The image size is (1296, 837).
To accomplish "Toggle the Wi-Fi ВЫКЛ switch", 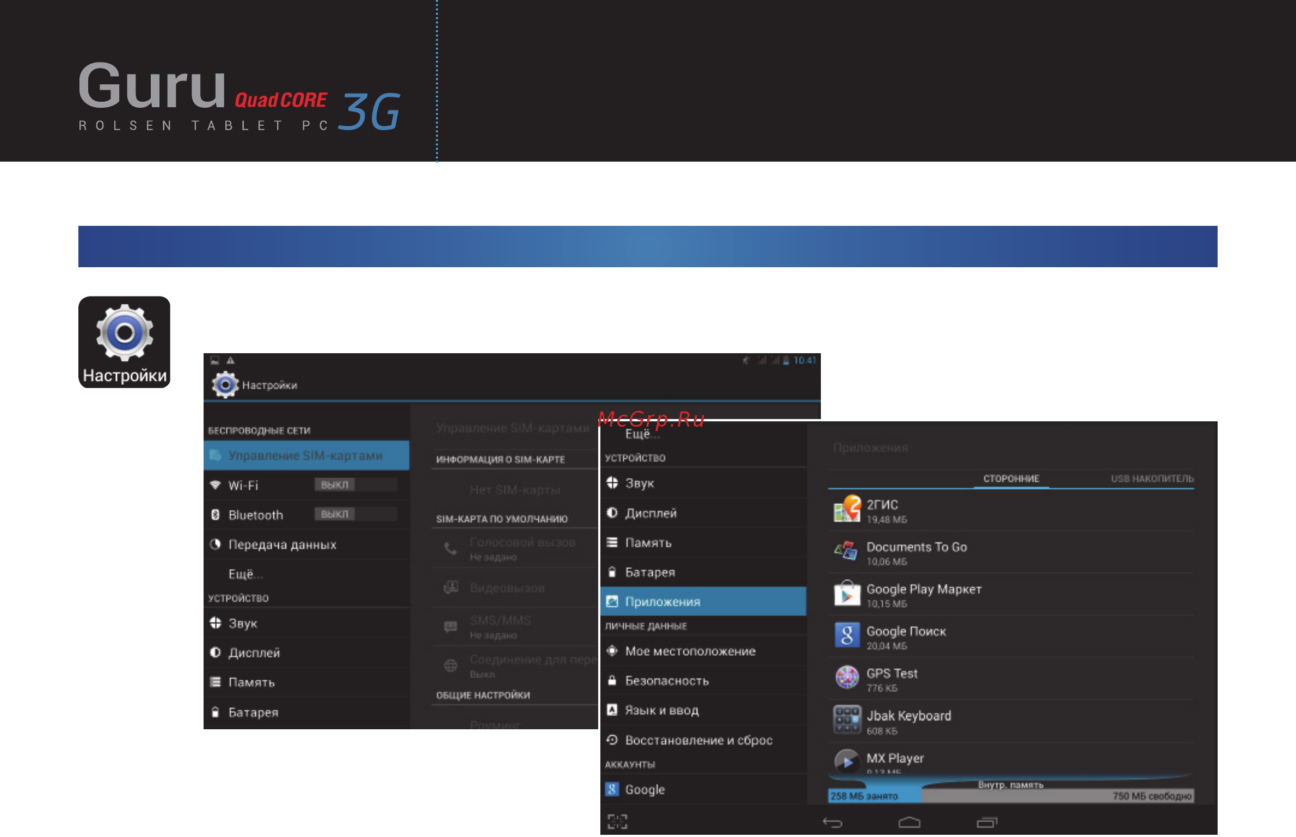I will [x=355, y=484].
